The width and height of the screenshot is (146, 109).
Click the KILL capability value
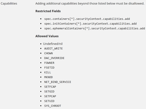pos(48,72)
